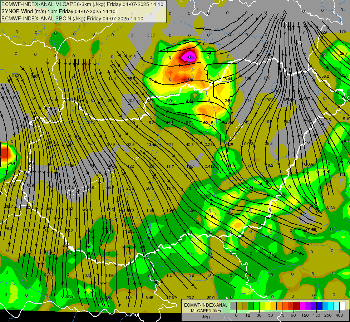Click the '54.4' map value
The width and height of the screenshot is (350, 322).
[x=11, y=164]
